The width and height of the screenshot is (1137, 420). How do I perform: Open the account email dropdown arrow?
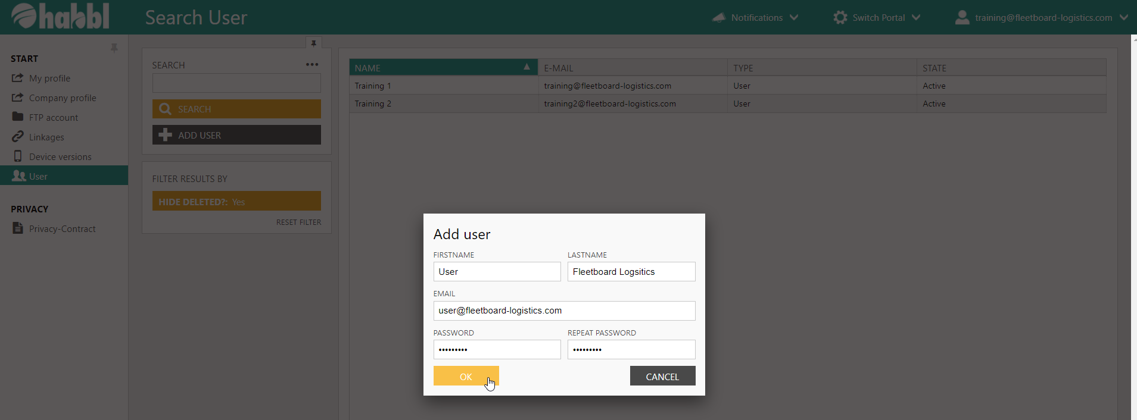(1124, 17)
